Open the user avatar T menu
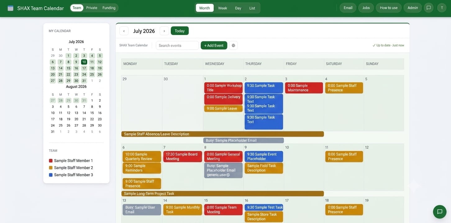This screenshot has width=451, height=223. point(442,8)
